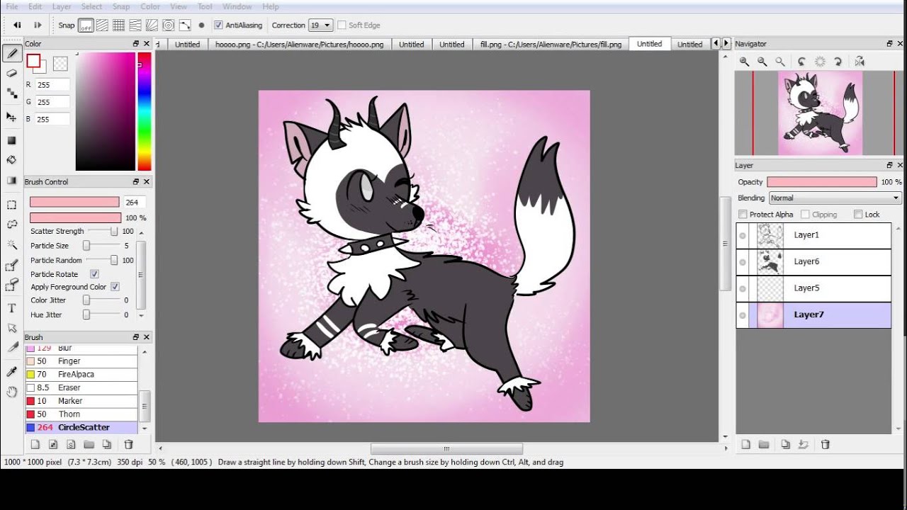
Task: Enable the Protect Alpha checkbox
Action: pyautogui.click(x=743, y=215)
